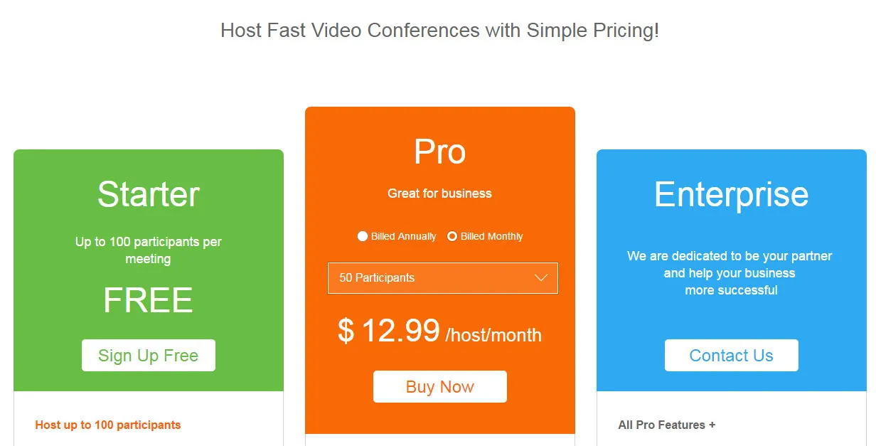This screenshot has width=876, height=446.
Task: Click 'Up to 100 participants per meeting' description
Action: (149, 250)
